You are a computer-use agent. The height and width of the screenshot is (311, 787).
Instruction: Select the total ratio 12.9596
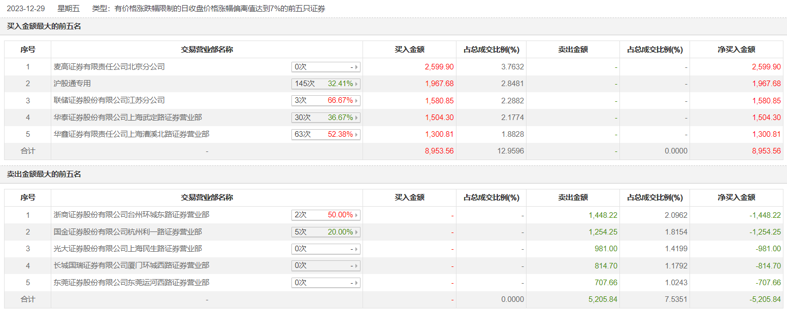509,151
